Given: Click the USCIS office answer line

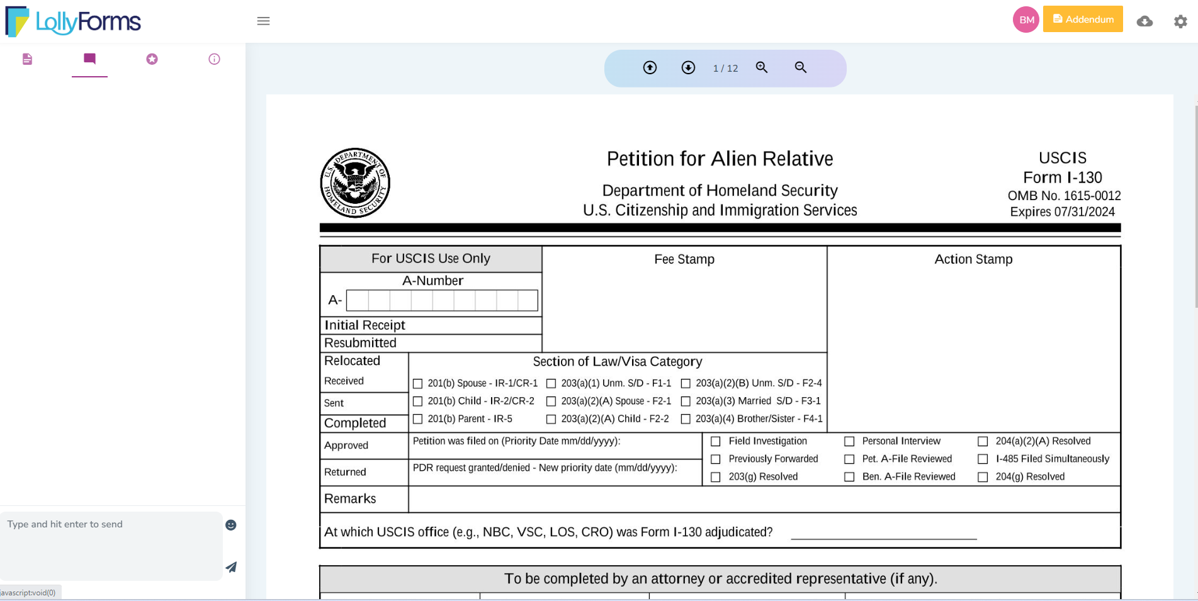Looking at the screenshot, I should coord(884,534).
